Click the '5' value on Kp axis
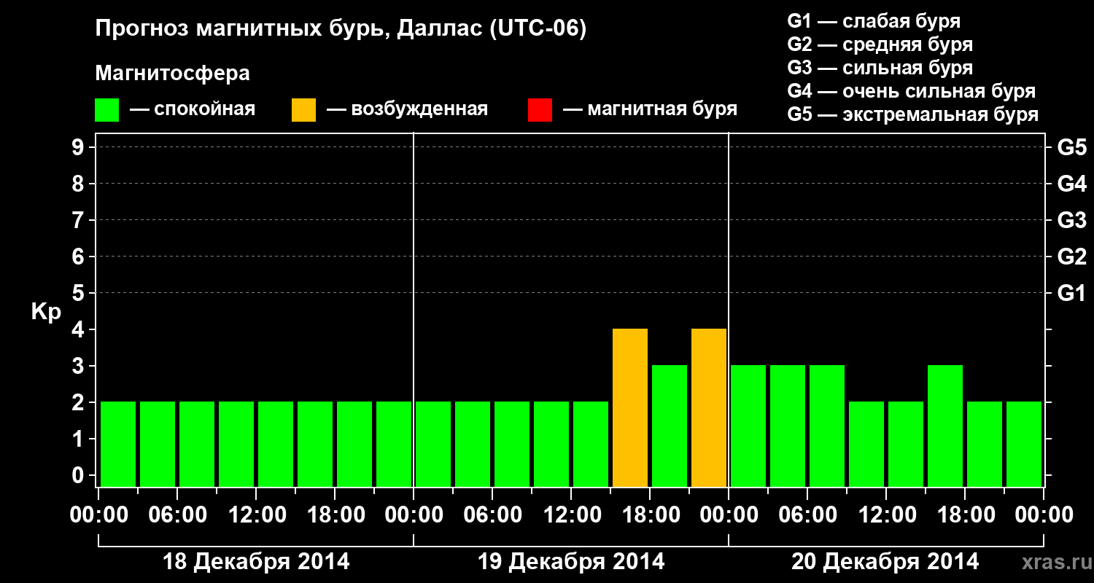This screenshot has width=1094, height=583. click(x=79, y=293)
